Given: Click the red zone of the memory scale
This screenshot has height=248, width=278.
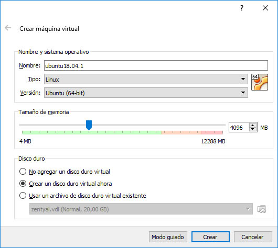Looking at the screenshot, I should coord(212,132).
